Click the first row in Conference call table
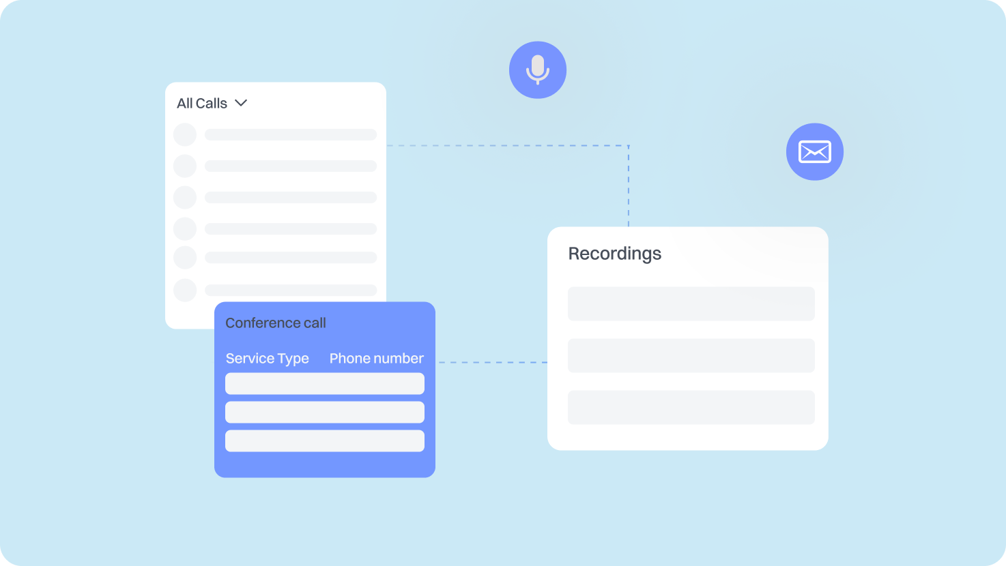This screenshot has width=1006, height=566. (x=325, y=383)
